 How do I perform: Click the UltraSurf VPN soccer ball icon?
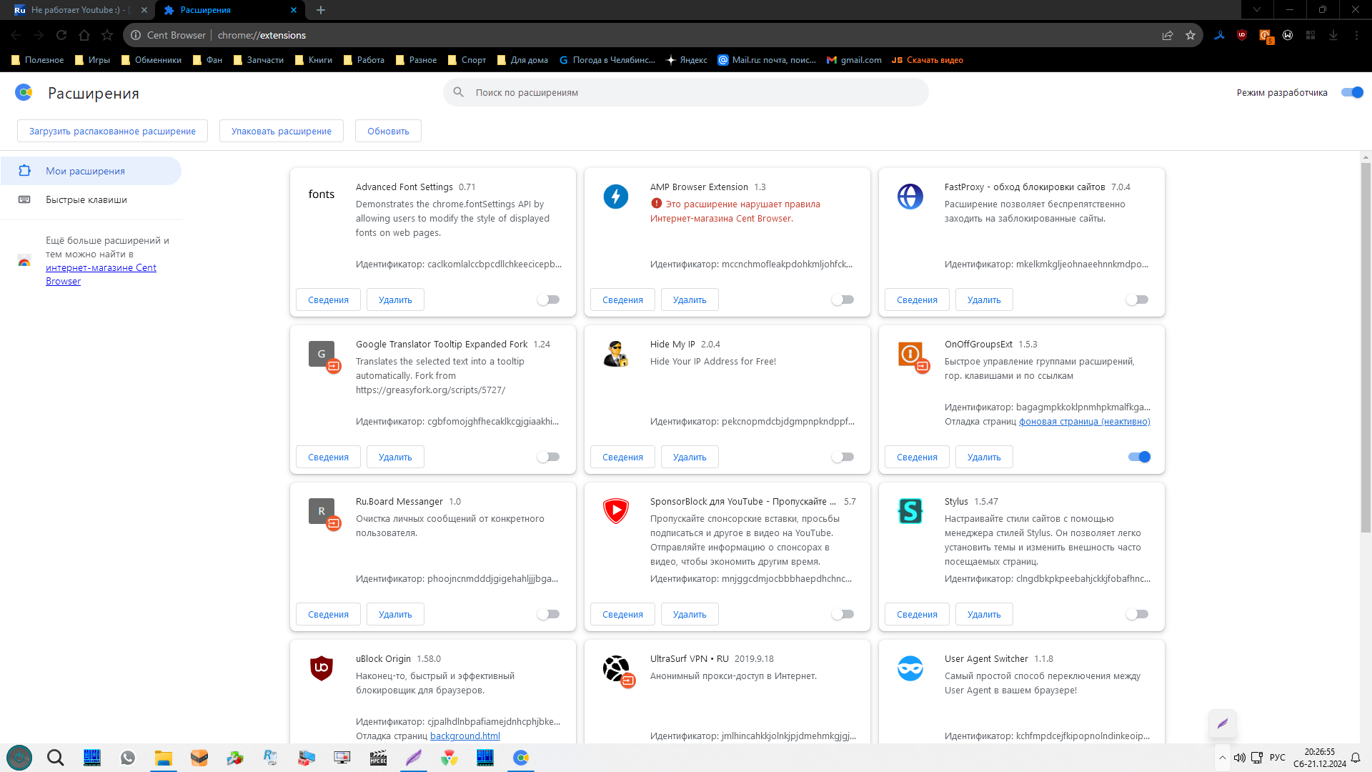616,670
